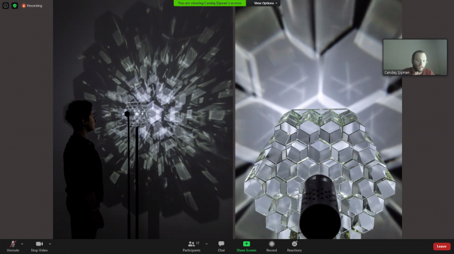The height and width of the screenshot is (254, 454).
Task: Click the left shared image with silhouette
Action: tap(143, 120)
